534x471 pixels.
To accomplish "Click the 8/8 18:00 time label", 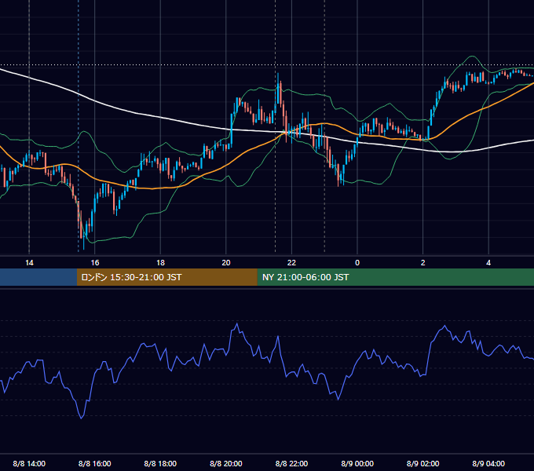I will pyautogui.click(x=160, y=463).
